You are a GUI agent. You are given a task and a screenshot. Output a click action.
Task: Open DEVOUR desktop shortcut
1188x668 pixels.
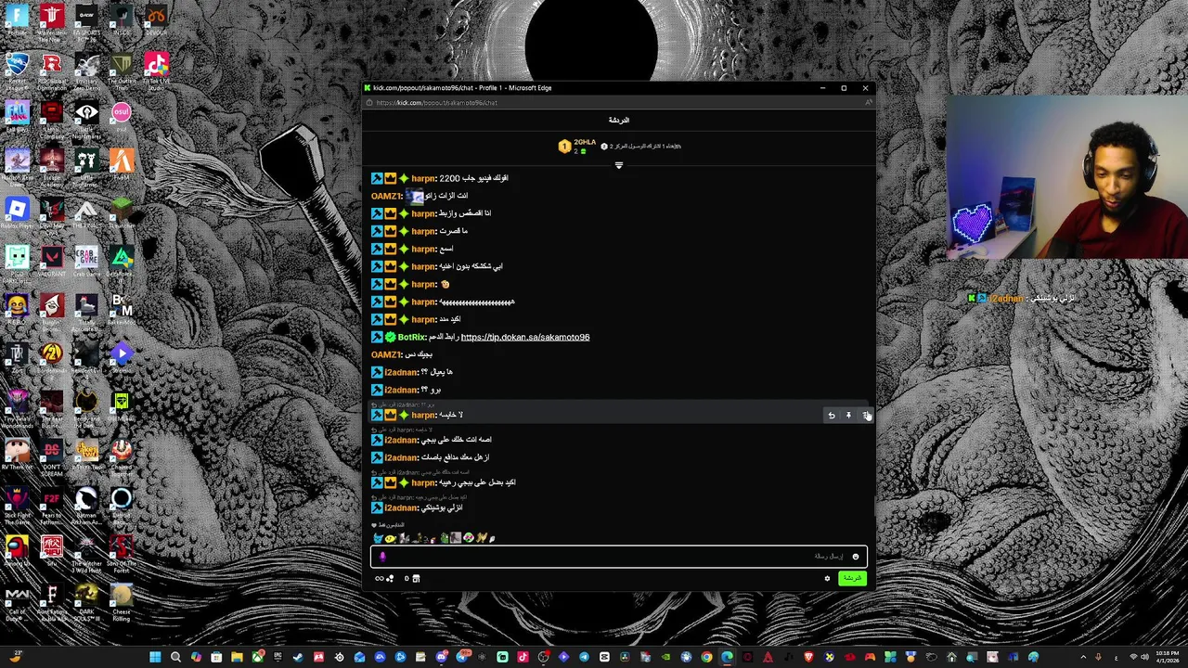pos(156,21)
